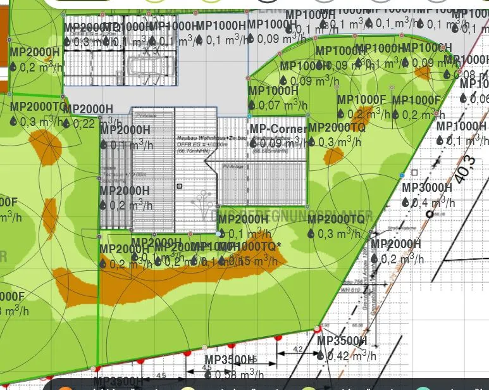489x390 pixels.
Task: Click the red-ringed corner node above MP3500H 0,42
Action: [x=317, y=329]
